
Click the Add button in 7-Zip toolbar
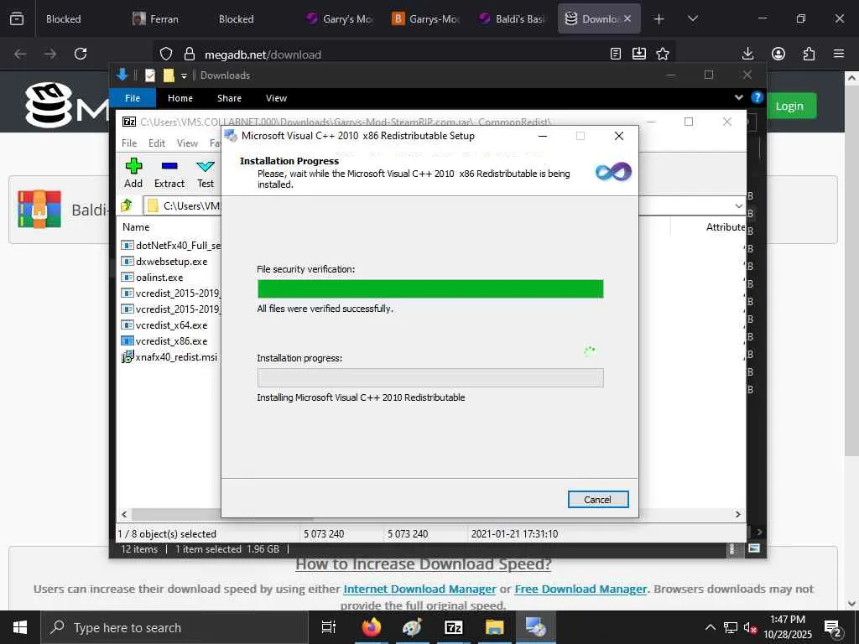pyautogui.click(x=133, y=173)
